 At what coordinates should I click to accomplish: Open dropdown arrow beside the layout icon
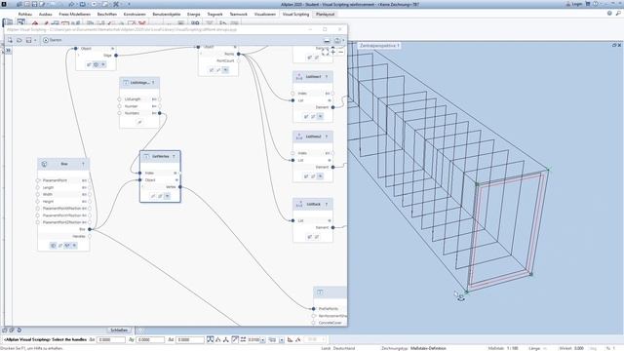click(343, 40)
